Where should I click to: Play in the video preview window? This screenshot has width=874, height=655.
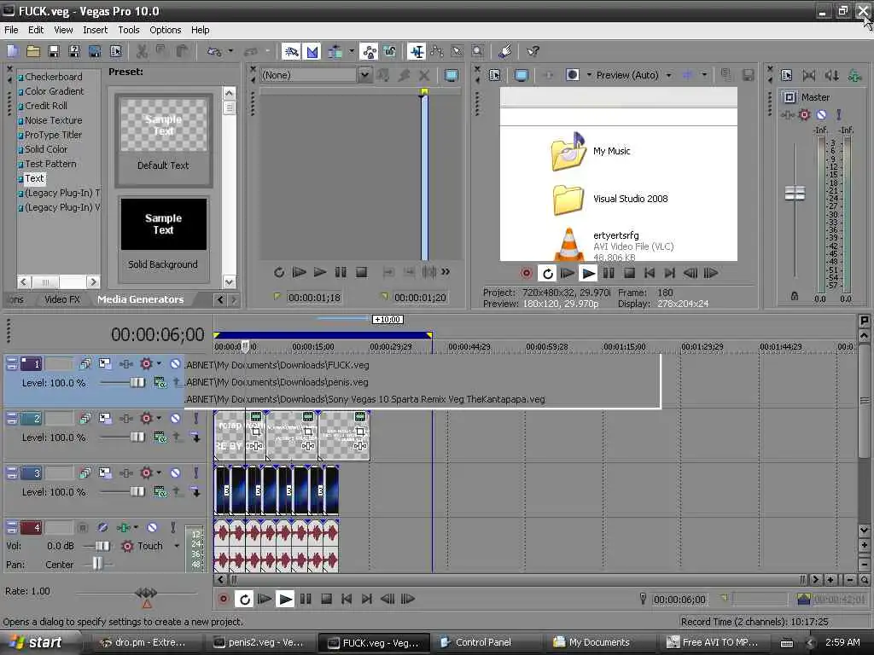click(x=588, y=274)
